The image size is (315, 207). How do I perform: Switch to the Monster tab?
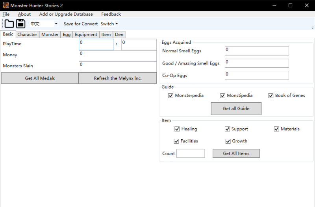[x=50, y=35]
